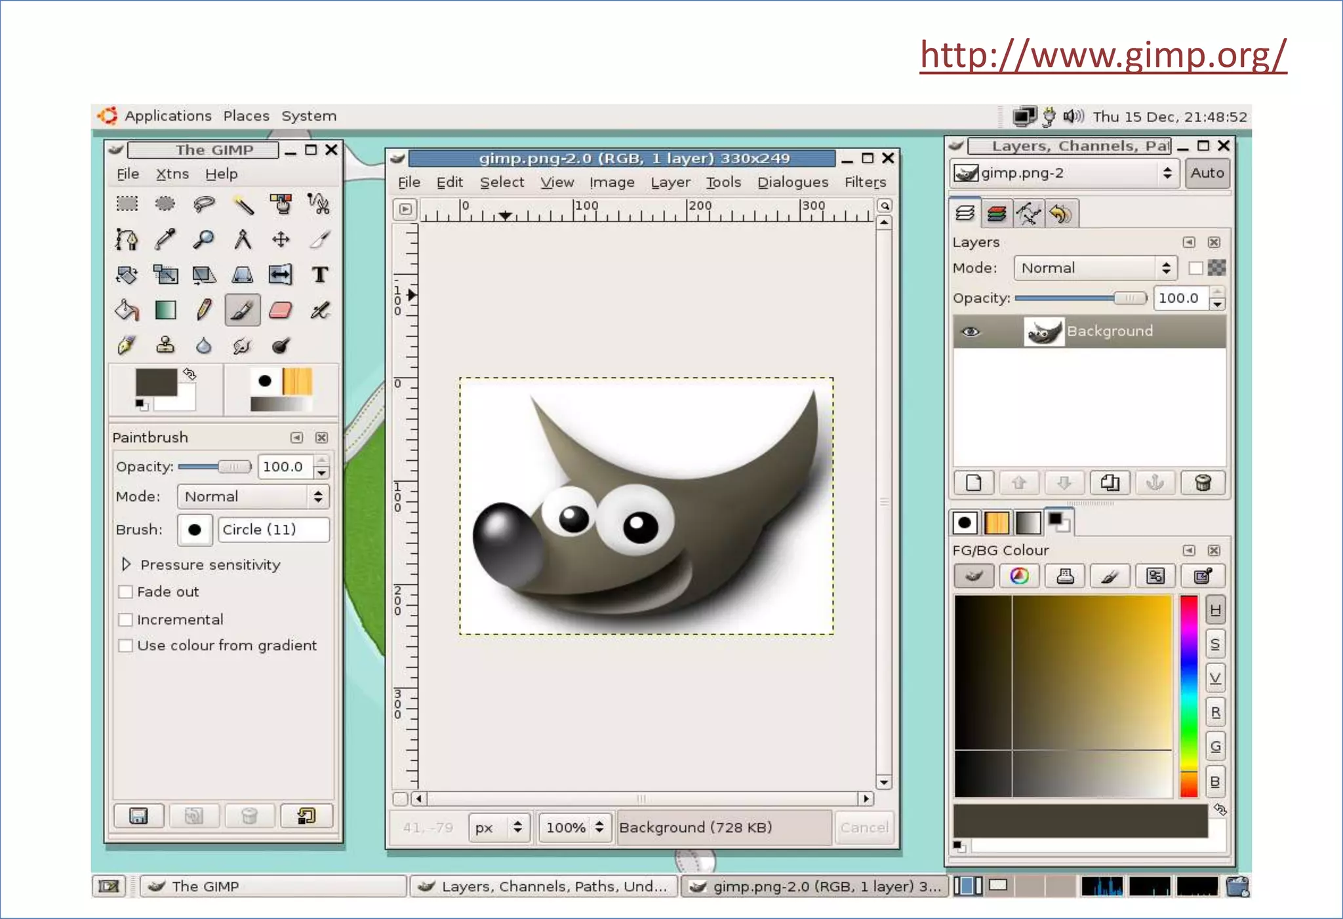Select the Text tool

point(319,275)
